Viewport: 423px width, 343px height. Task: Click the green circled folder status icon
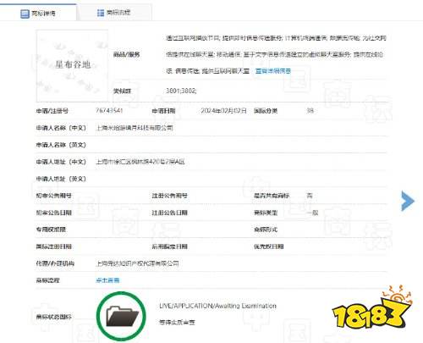121,316
